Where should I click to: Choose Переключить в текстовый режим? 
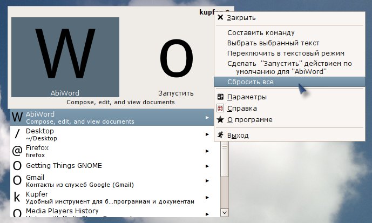click(x=289, y=53)
